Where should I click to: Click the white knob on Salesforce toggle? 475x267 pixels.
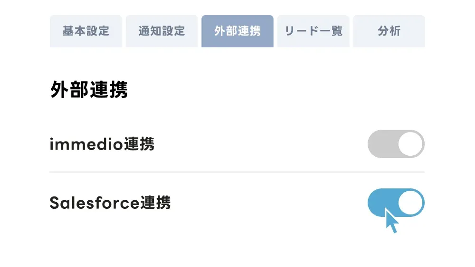pyautogui.click(x=410, y=203)
